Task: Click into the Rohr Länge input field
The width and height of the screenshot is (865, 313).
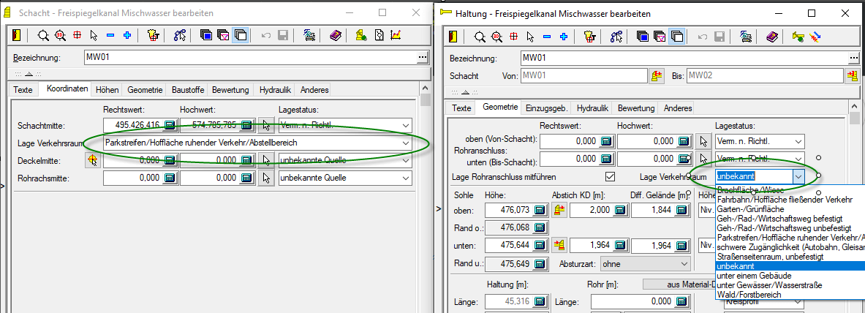Action: [x=631, y=301]
